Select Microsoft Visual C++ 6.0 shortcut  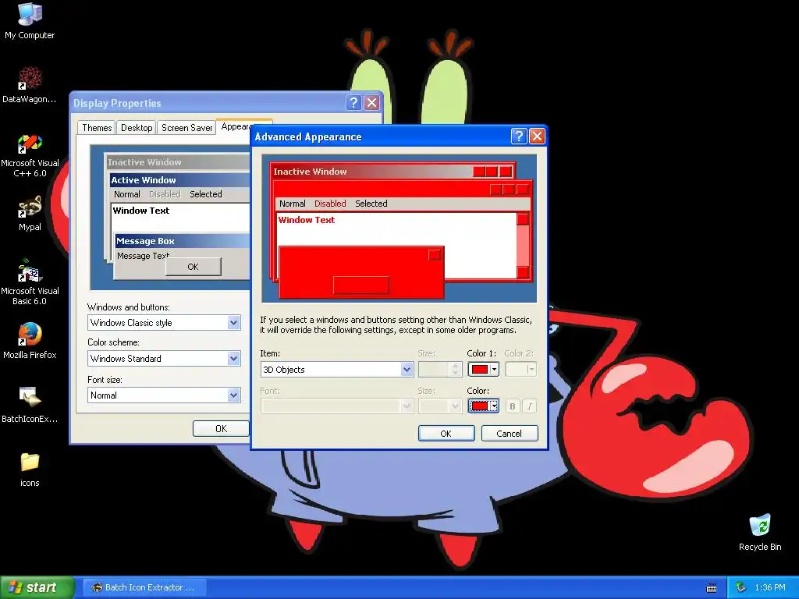tap(30, 155)
